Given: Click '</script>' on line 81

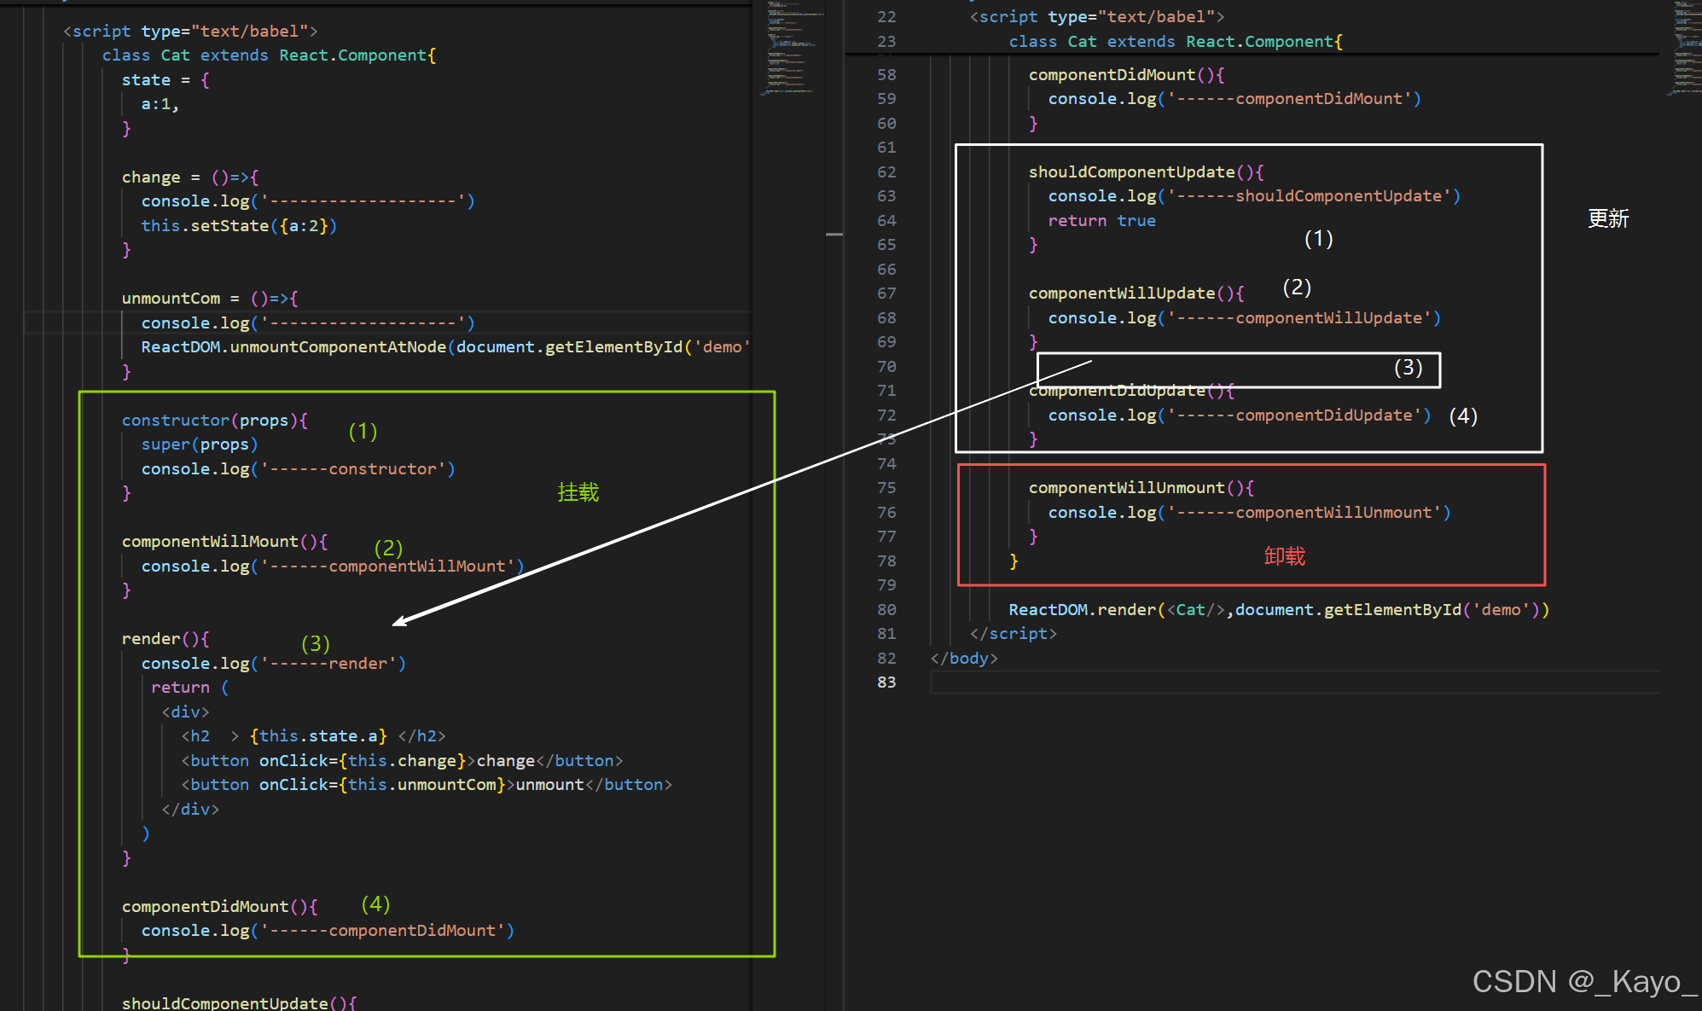Looking at the screenshot, I should tap(1013, 634).
